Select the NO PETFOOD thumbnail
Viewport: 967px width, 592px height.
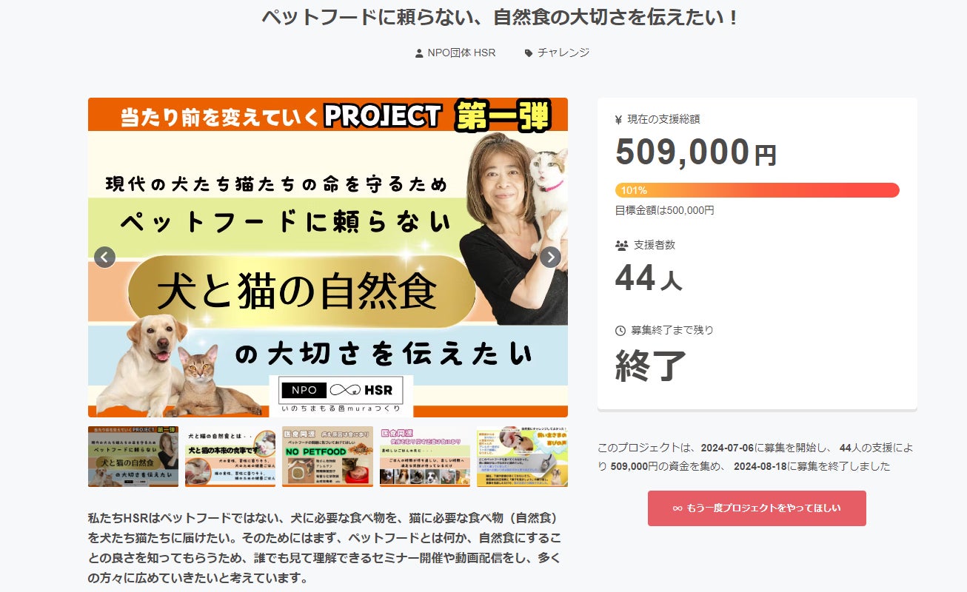327,457
